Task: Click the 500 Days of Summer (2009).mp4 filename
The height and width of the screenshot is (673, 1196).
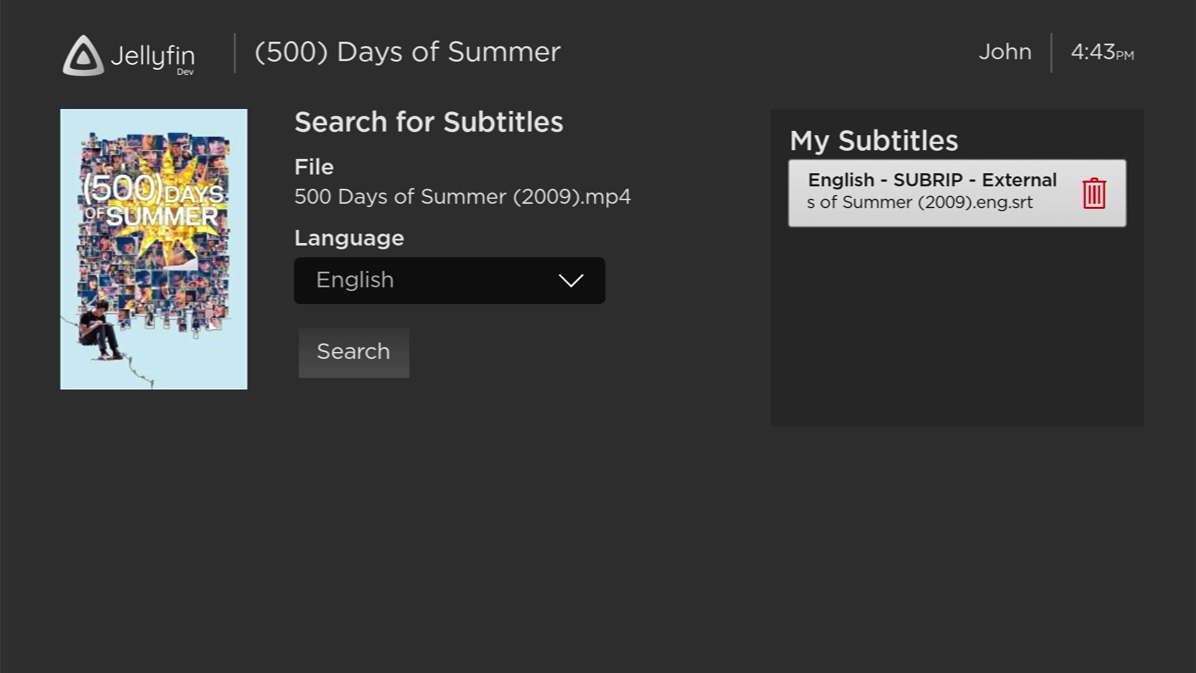Action: (462, 197)
